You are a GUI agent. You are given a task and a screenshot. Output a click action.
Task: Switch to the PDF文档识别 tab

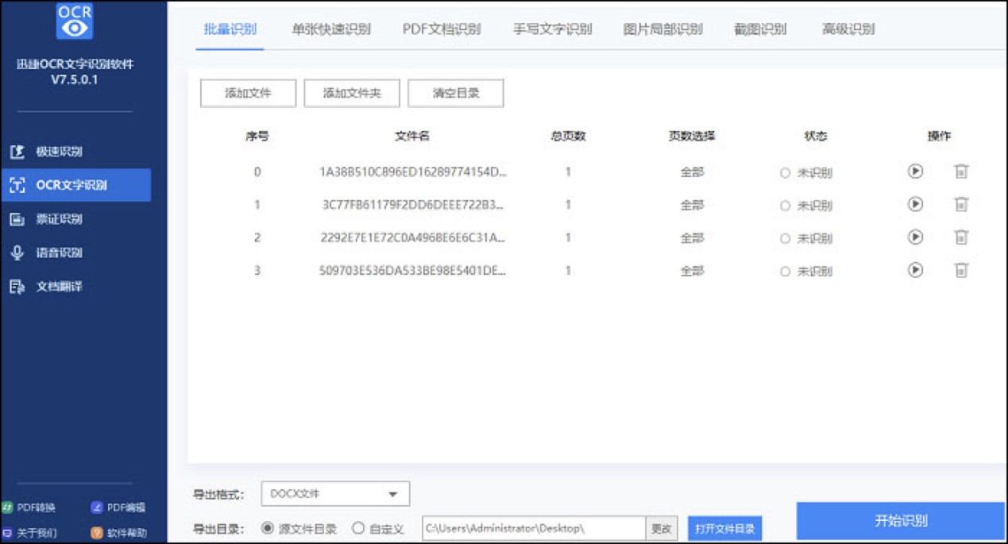pos(441,29)
